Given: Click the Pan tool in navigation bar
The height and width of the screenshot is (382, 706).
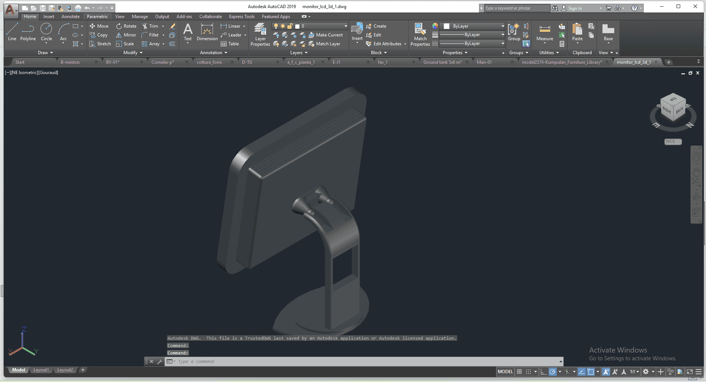Looking at the screenshot, I should click(x=696, y=172).
